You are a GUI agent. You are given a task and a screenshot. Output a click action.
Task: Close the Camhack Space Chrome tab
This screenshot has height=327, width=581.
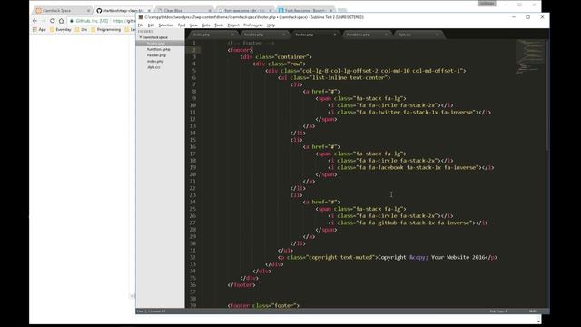(88, 10)
